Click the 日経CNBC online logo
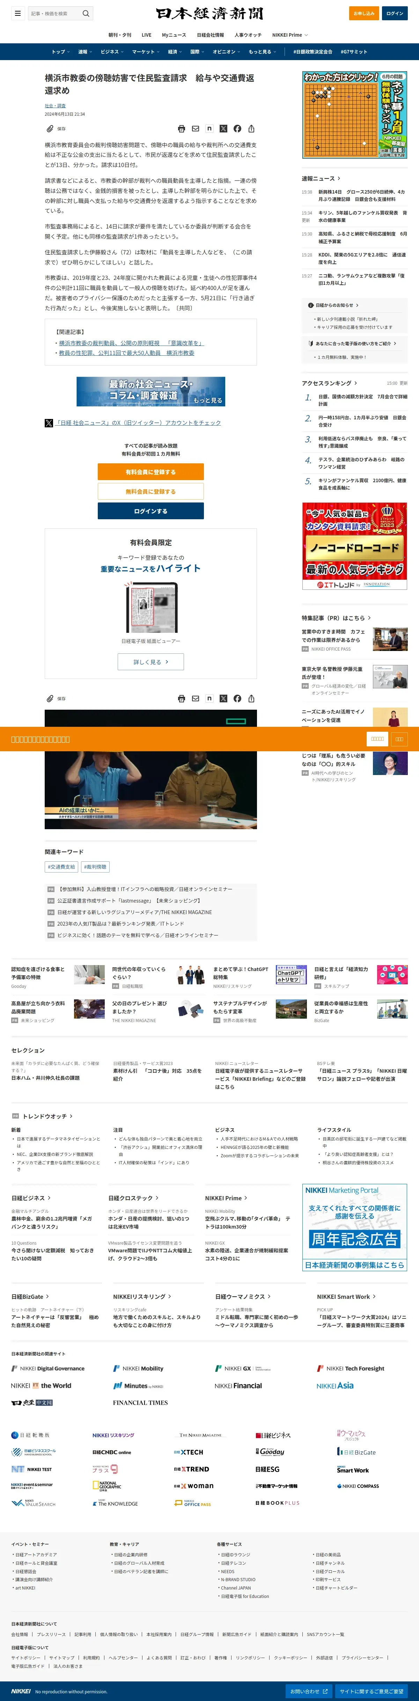The width and height of the screenshot is (419, 1701). [x=111, y=1452]
